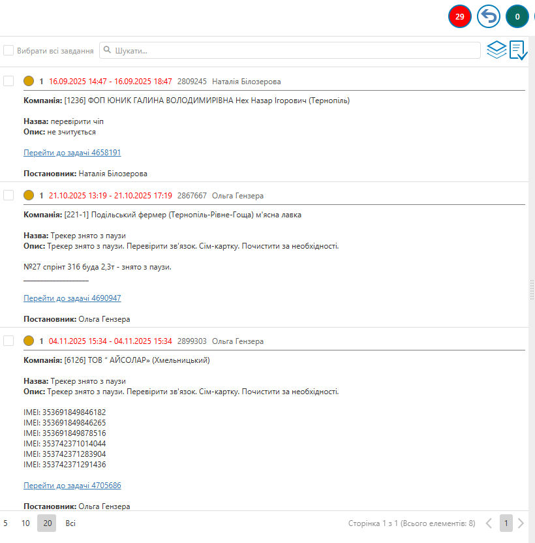Select checkbox for task 2867667
The height and width of the screenshot is (543, 535).
[x=8, y=195]
